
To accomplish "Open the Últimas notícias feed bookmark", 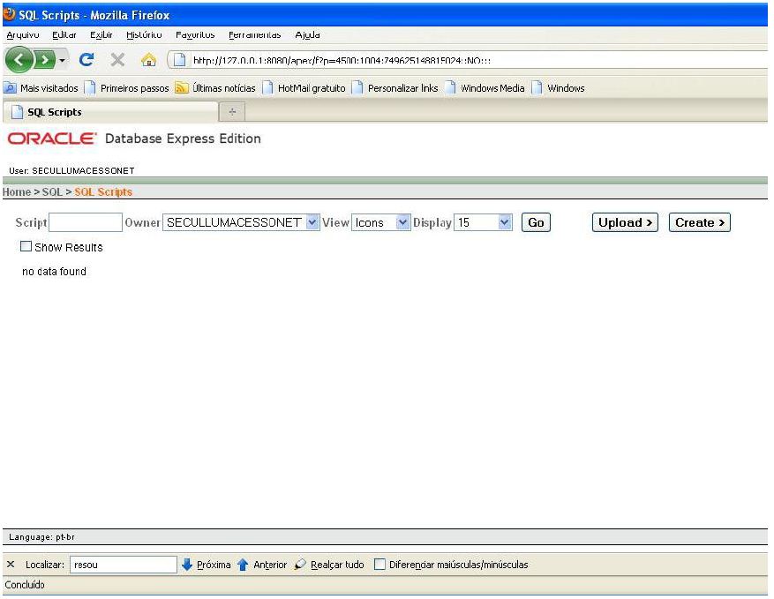I will point(215,88).
